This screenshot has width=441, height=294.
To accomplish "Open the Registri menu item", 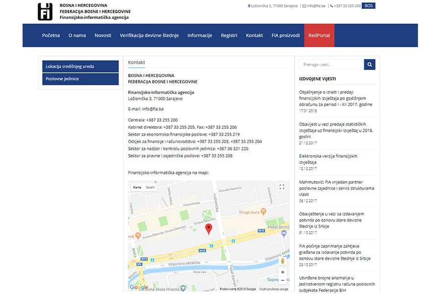I will click(229, 35).
